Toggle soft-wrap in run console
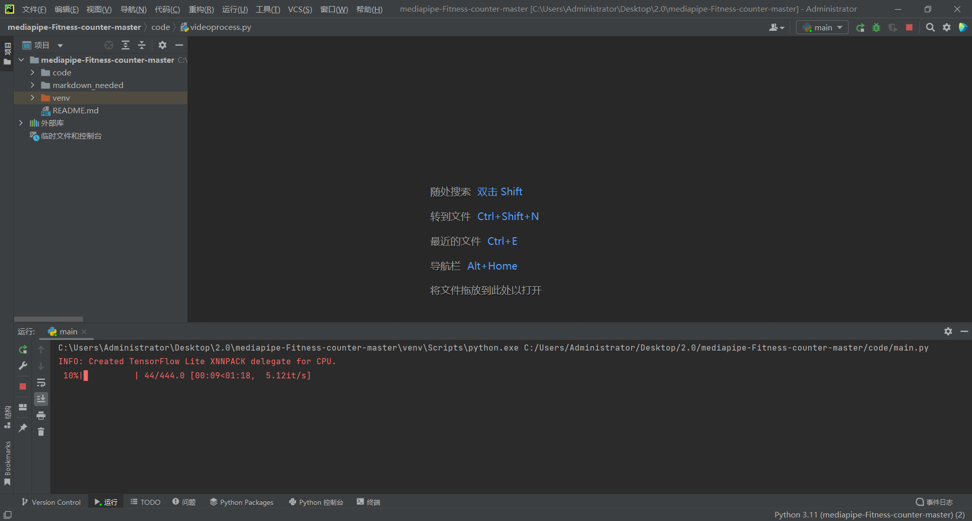972x521 pixels. (41, 382)
